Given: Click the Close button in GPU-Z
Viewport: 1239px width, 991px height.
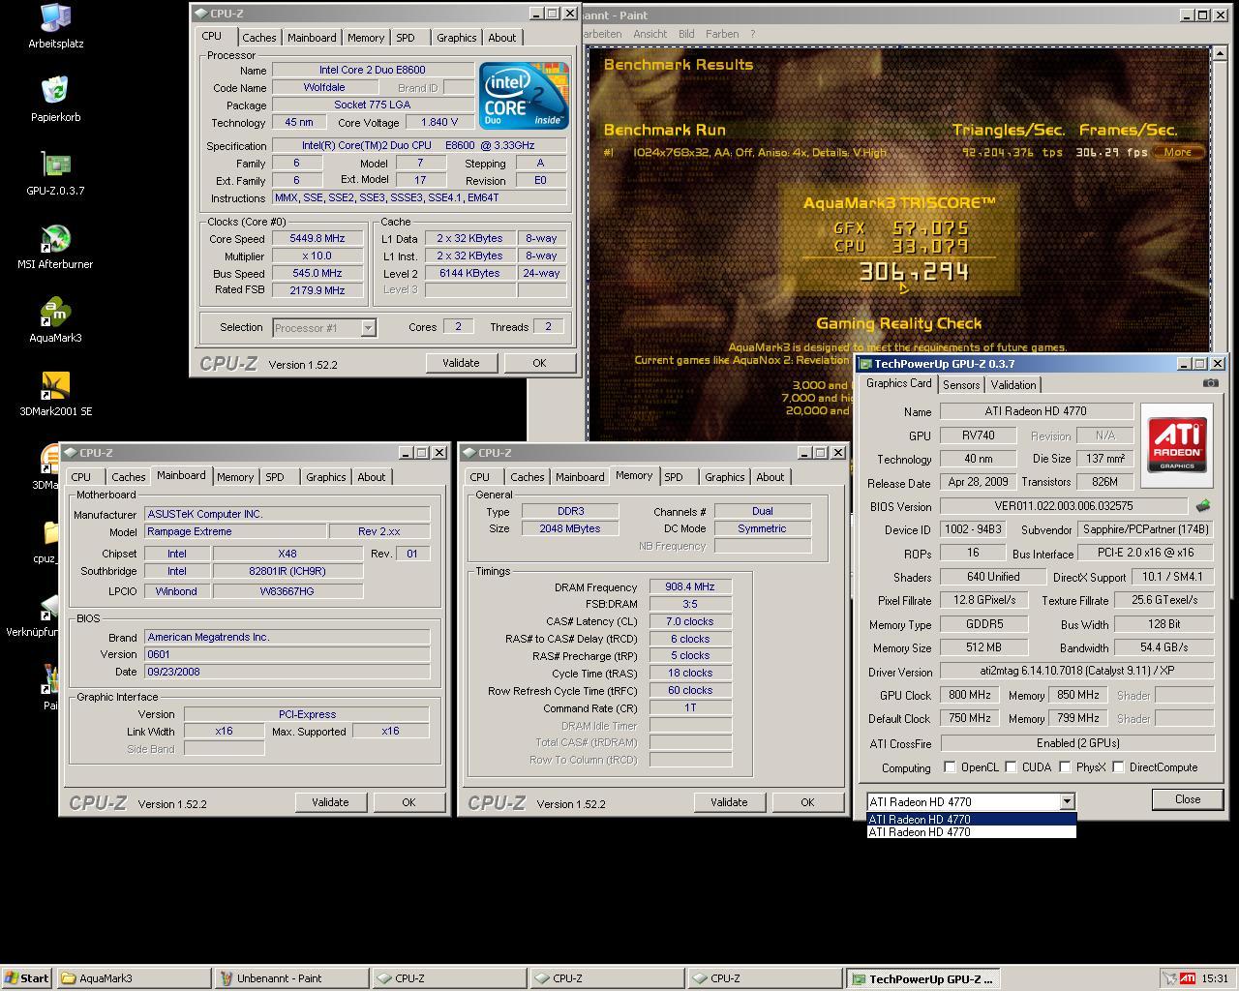Looking at the screenshot, I should [1187, 799].
